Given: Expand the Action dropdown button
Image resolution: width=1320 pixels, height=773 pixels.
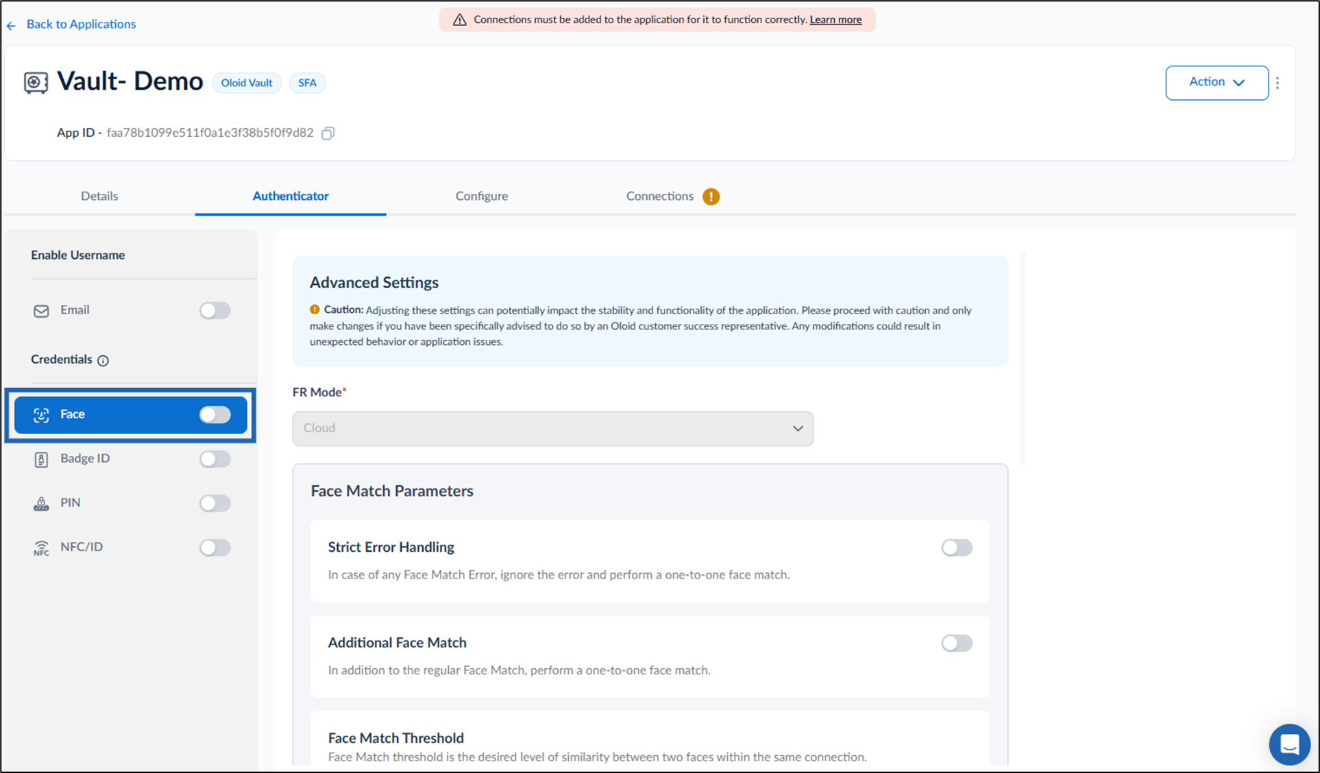Looking at the screenshot, I should (1217, 83).
